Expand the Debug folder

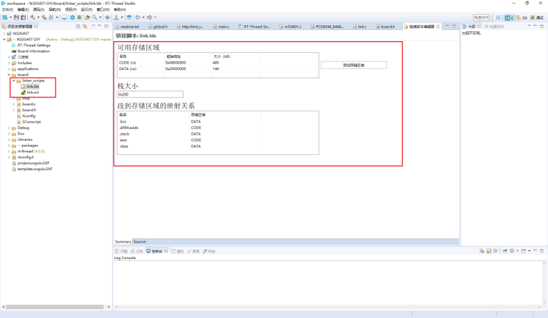coord(9,128)
